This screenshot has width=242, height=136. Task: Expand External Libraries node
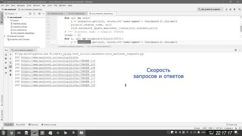(5, 36)
